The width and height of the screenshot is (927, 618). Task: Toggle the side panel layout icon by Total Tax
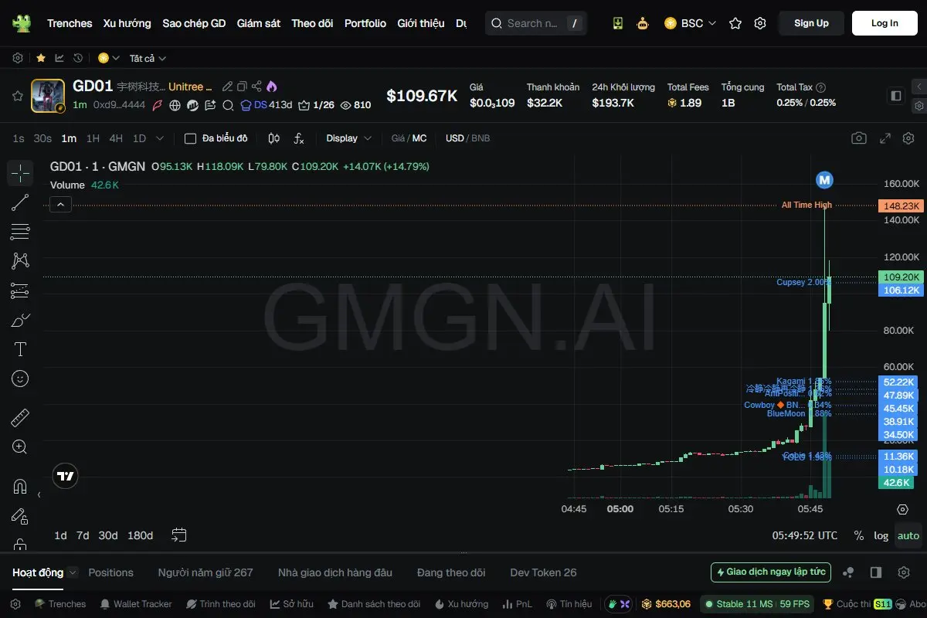[x=896, y=96]
